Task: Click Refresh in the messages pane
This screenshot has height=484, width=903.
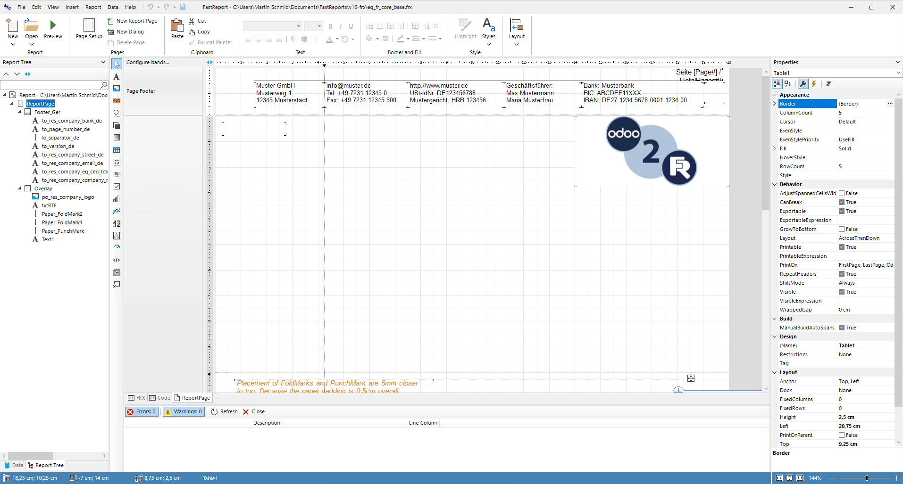Action: [x=224, y=411]
